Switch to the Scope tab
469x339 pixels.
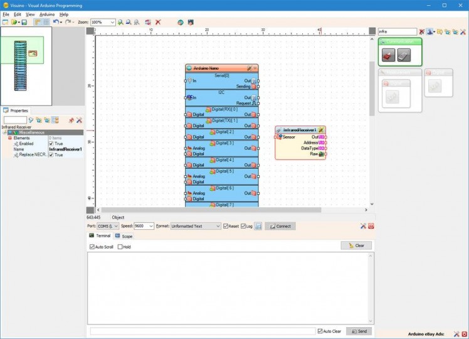126,236
